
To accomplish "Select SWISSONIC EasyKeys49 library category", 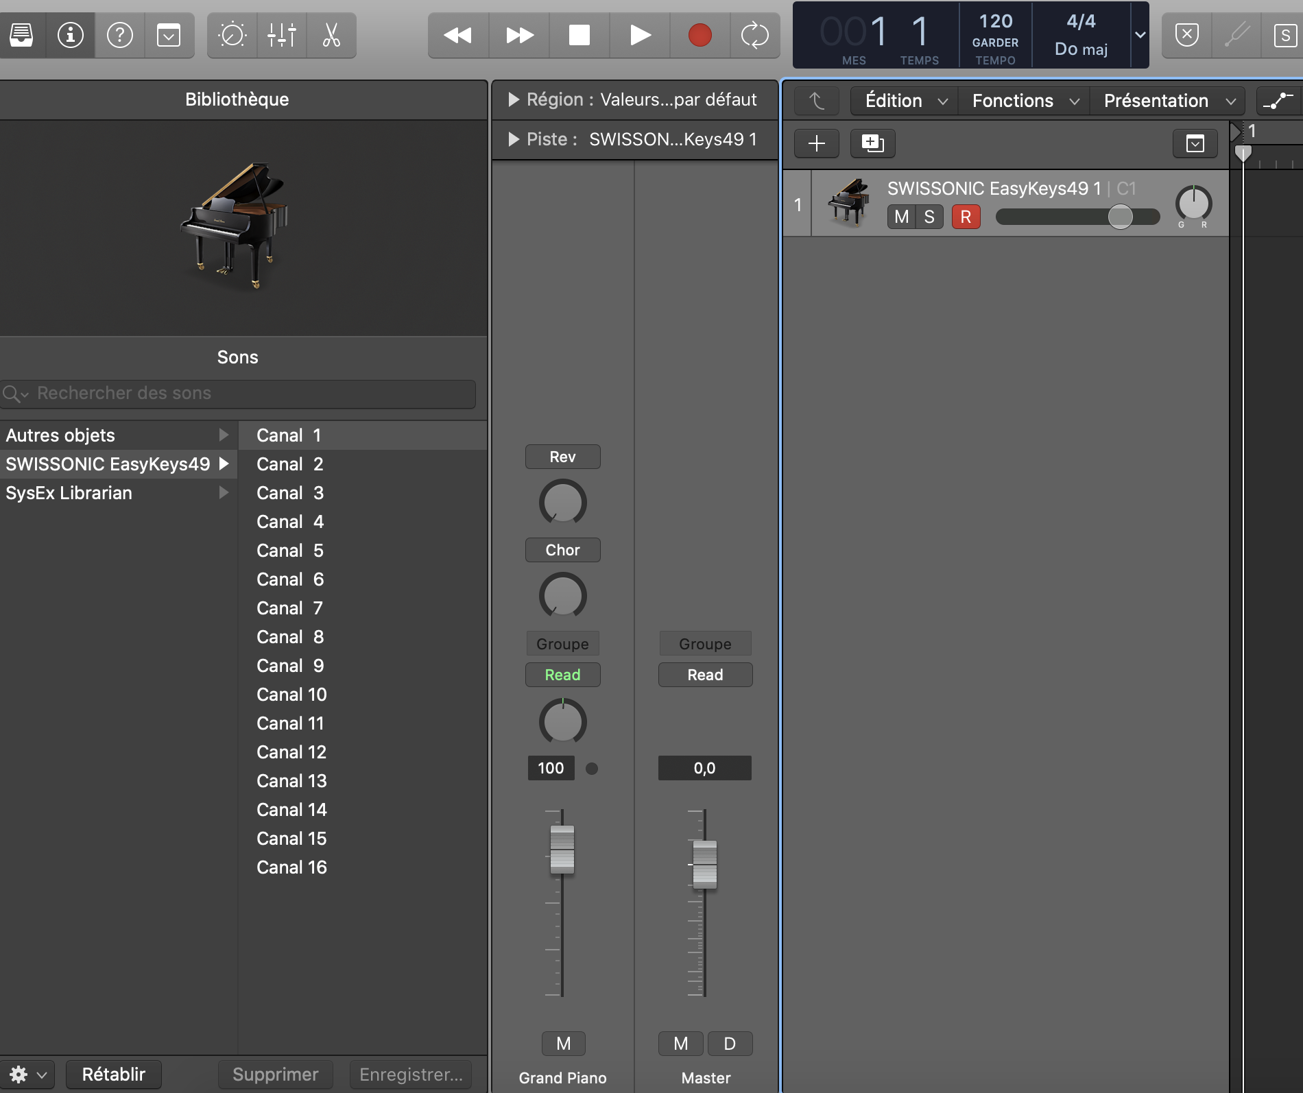I will 119,464.
